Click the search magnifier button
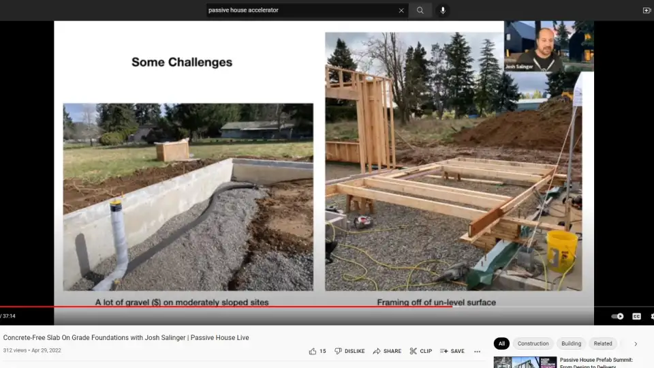Screen dimensions: 654x368 click(420, 10)
